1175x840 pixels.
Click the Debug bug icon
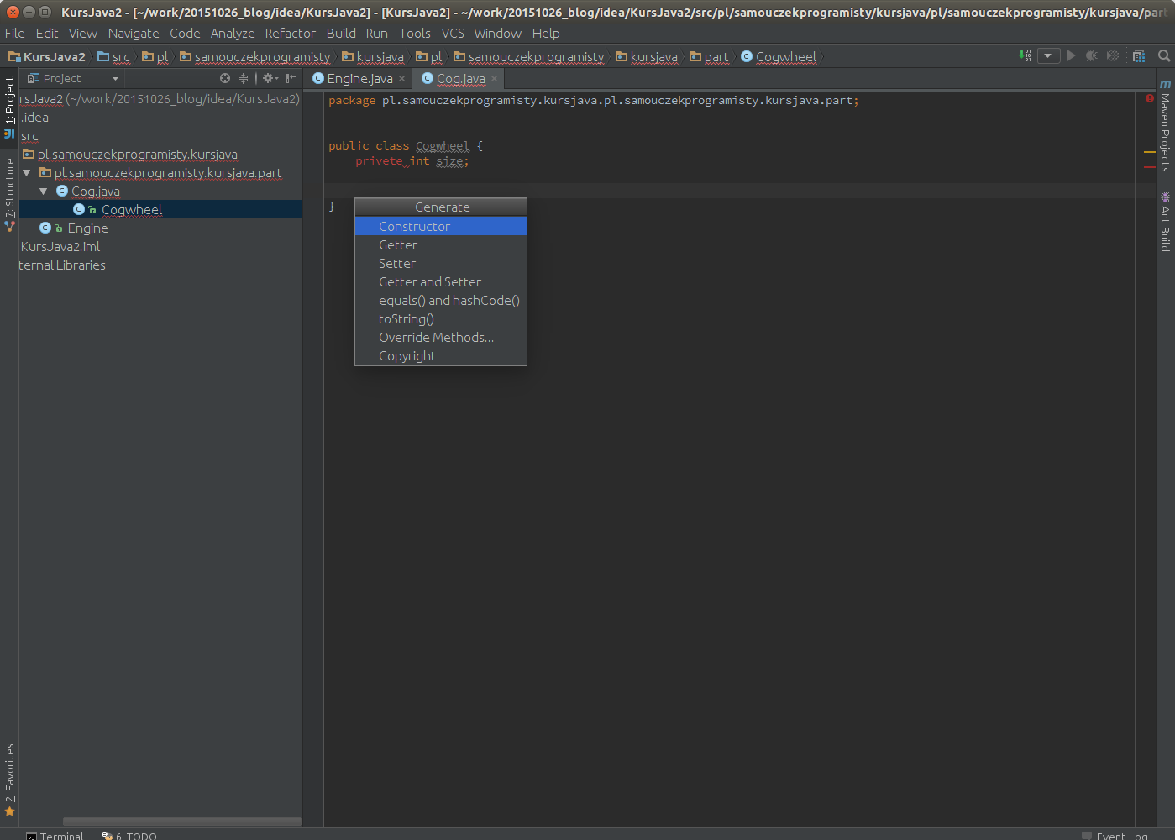point(1091,55)
